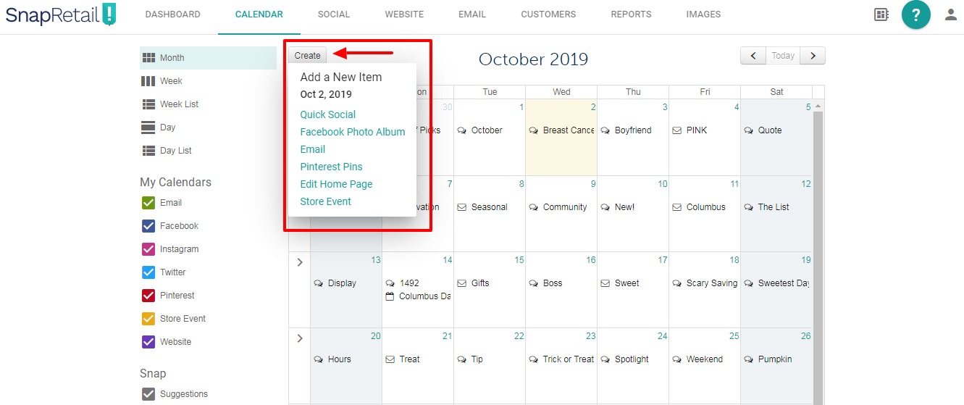
Task: Select the Week view icon
Action: click(x=148, y=80)
